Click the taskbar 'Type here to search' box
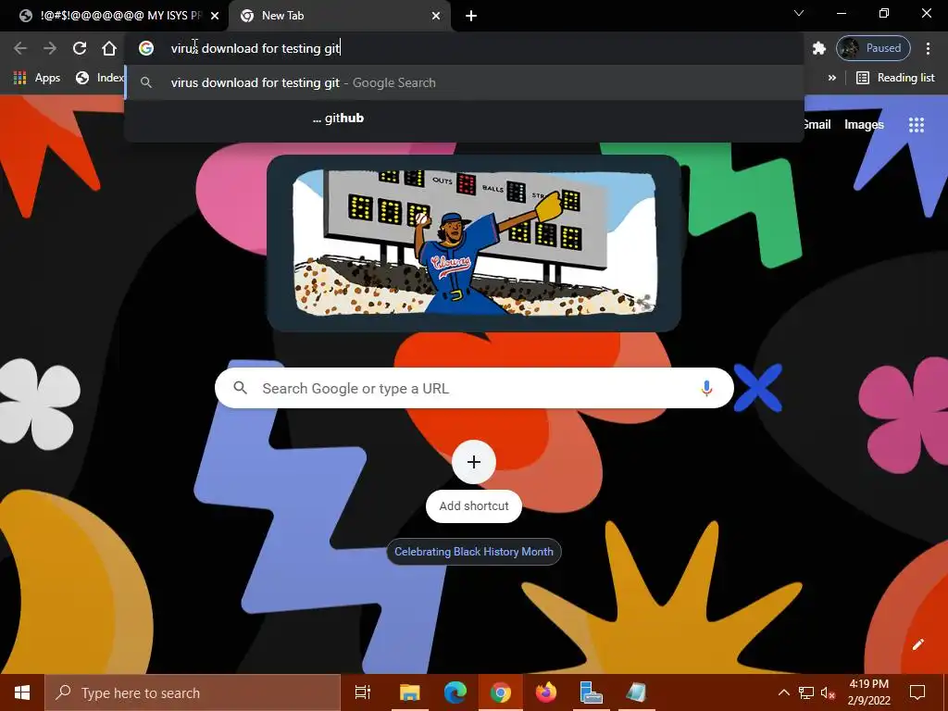The width and height of the screenshot is (948, 711). point(193,692)
